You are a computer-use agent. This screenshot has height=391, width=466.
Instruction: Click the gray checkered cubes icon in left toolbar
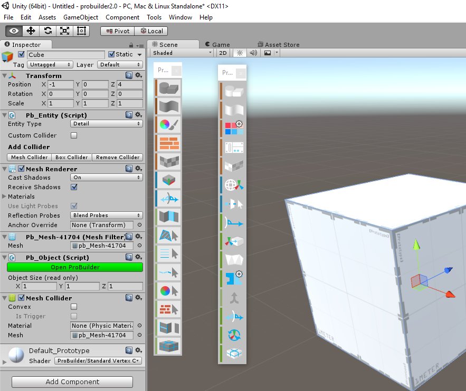[x=169, y=162]
